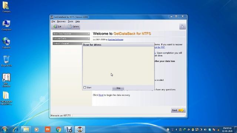Open the File menu
This screenshot has width=237, height=133.
(53, 21)
